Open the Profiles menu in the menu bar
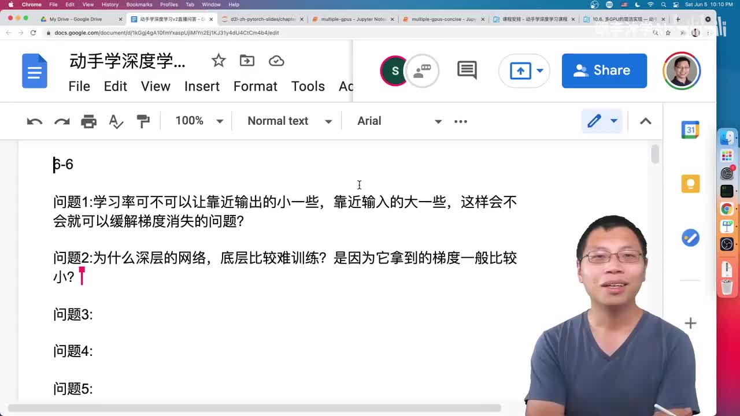The width and height of the screenshot is (740, 416). pyautogui.click(x=169, y=5)
